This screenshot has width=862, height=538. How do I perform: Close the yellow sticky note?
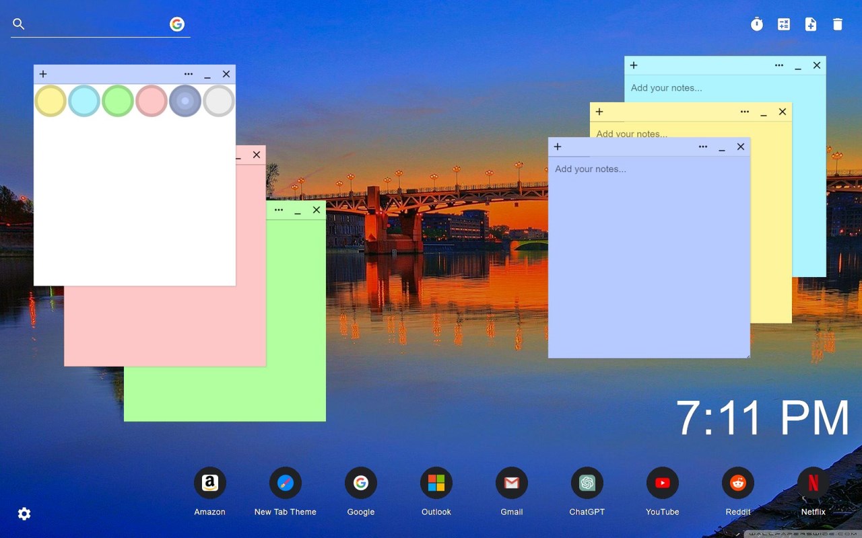point(783,112)
